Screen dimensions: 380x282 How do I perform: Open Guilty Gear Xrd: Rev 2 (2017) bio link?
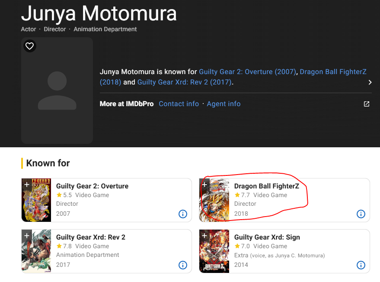(185, 82)
